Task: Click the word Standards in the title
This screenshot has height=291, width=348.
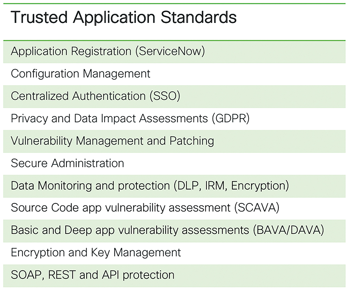Action: pos(199,17)
